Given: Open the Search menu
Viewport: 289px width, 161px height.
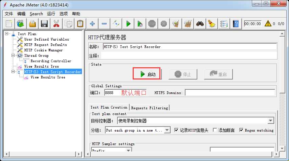Looking at the screenshot, I should pyautogui.click(x=36, y=14).
